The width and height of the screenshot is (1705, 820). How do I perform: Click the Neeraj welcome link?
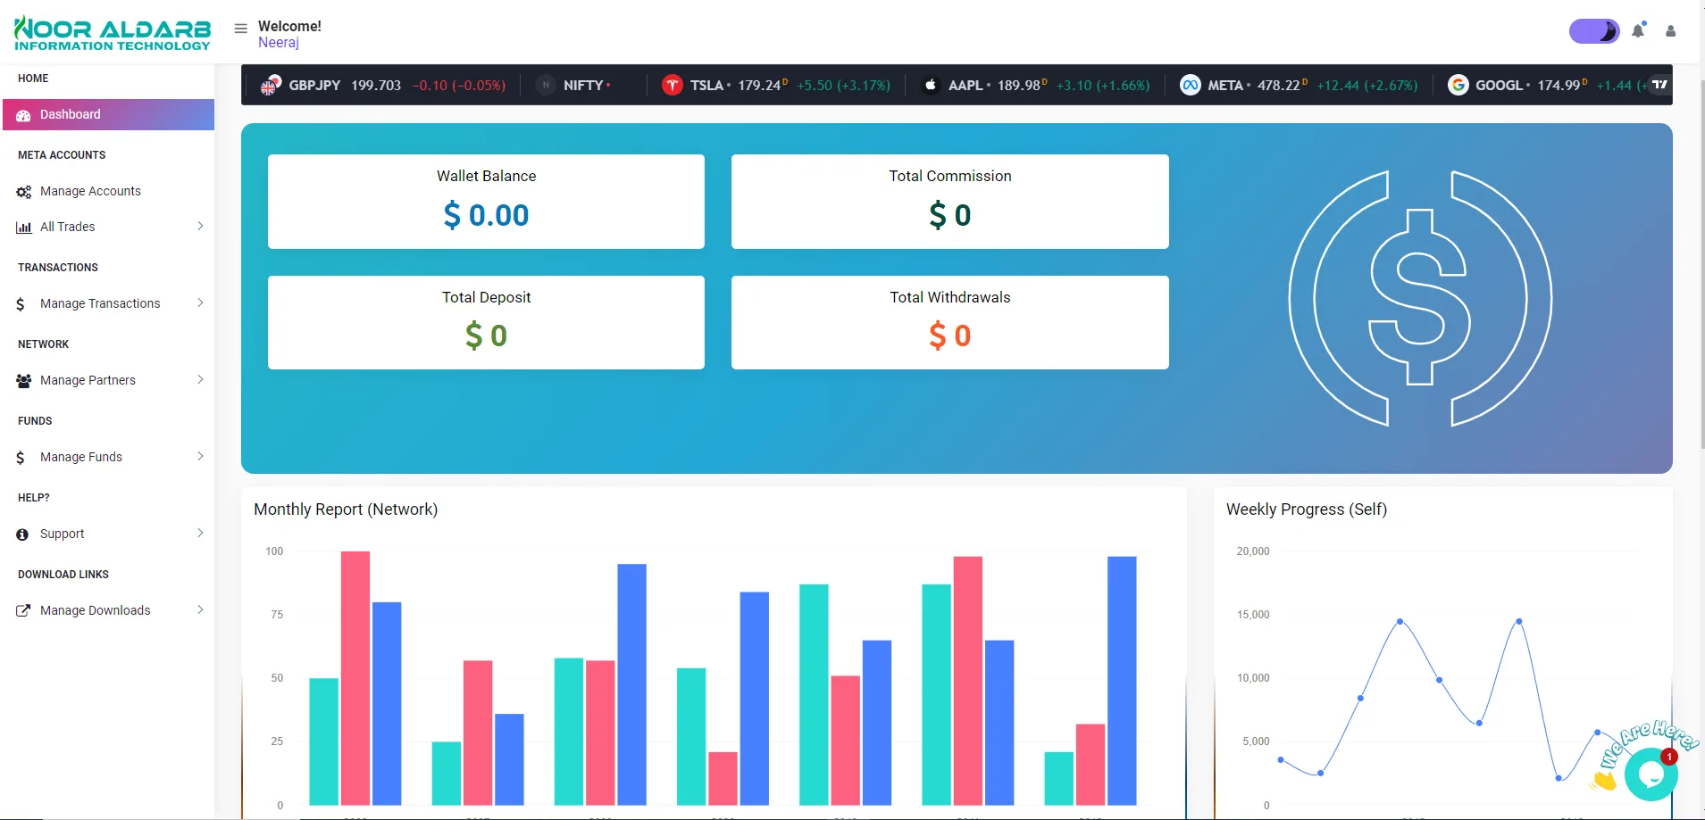[279, 42]
